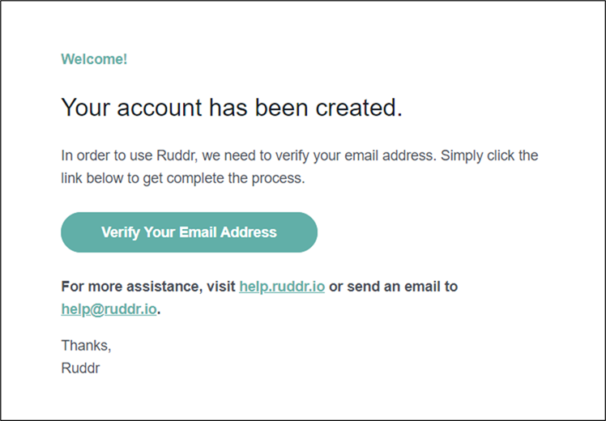606x421 pixels.
Task: Click the word 'Address' on the teal button
Action: [250, 232]
